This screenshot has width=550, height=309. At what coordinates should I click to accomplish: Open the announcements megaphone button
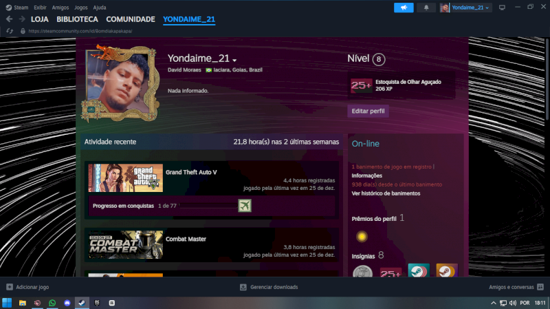[404, 8]
